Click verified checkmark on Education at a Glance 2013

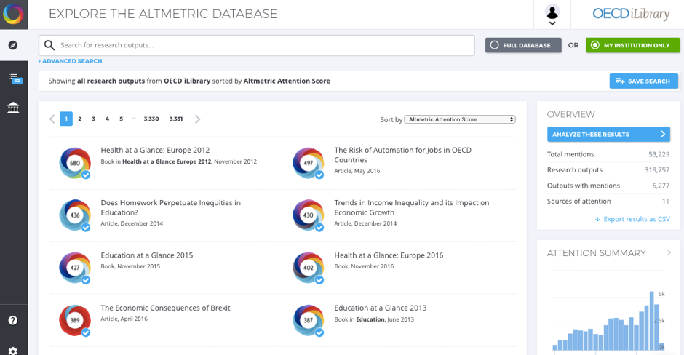pos(319,332)
